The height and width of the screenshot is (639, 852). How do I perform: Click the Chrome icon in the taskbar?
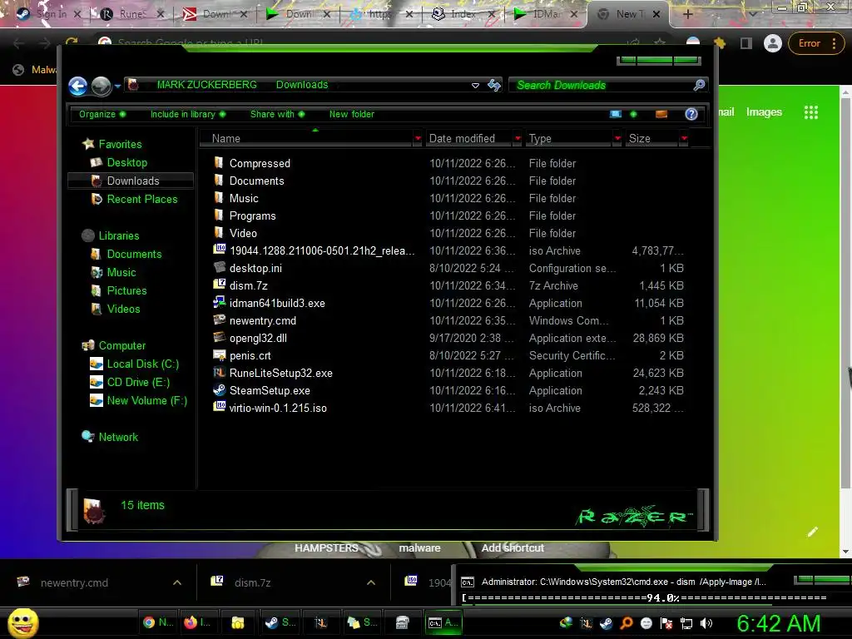pos(149,622)
